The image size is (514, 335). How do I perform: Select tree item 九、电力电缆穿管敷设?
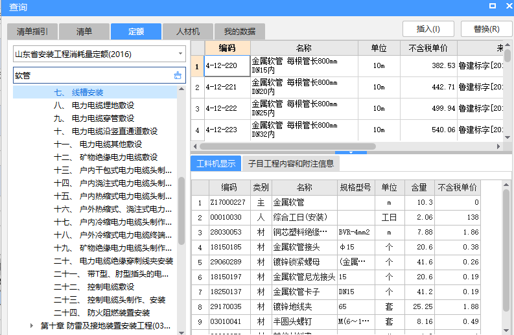[94, 119]
